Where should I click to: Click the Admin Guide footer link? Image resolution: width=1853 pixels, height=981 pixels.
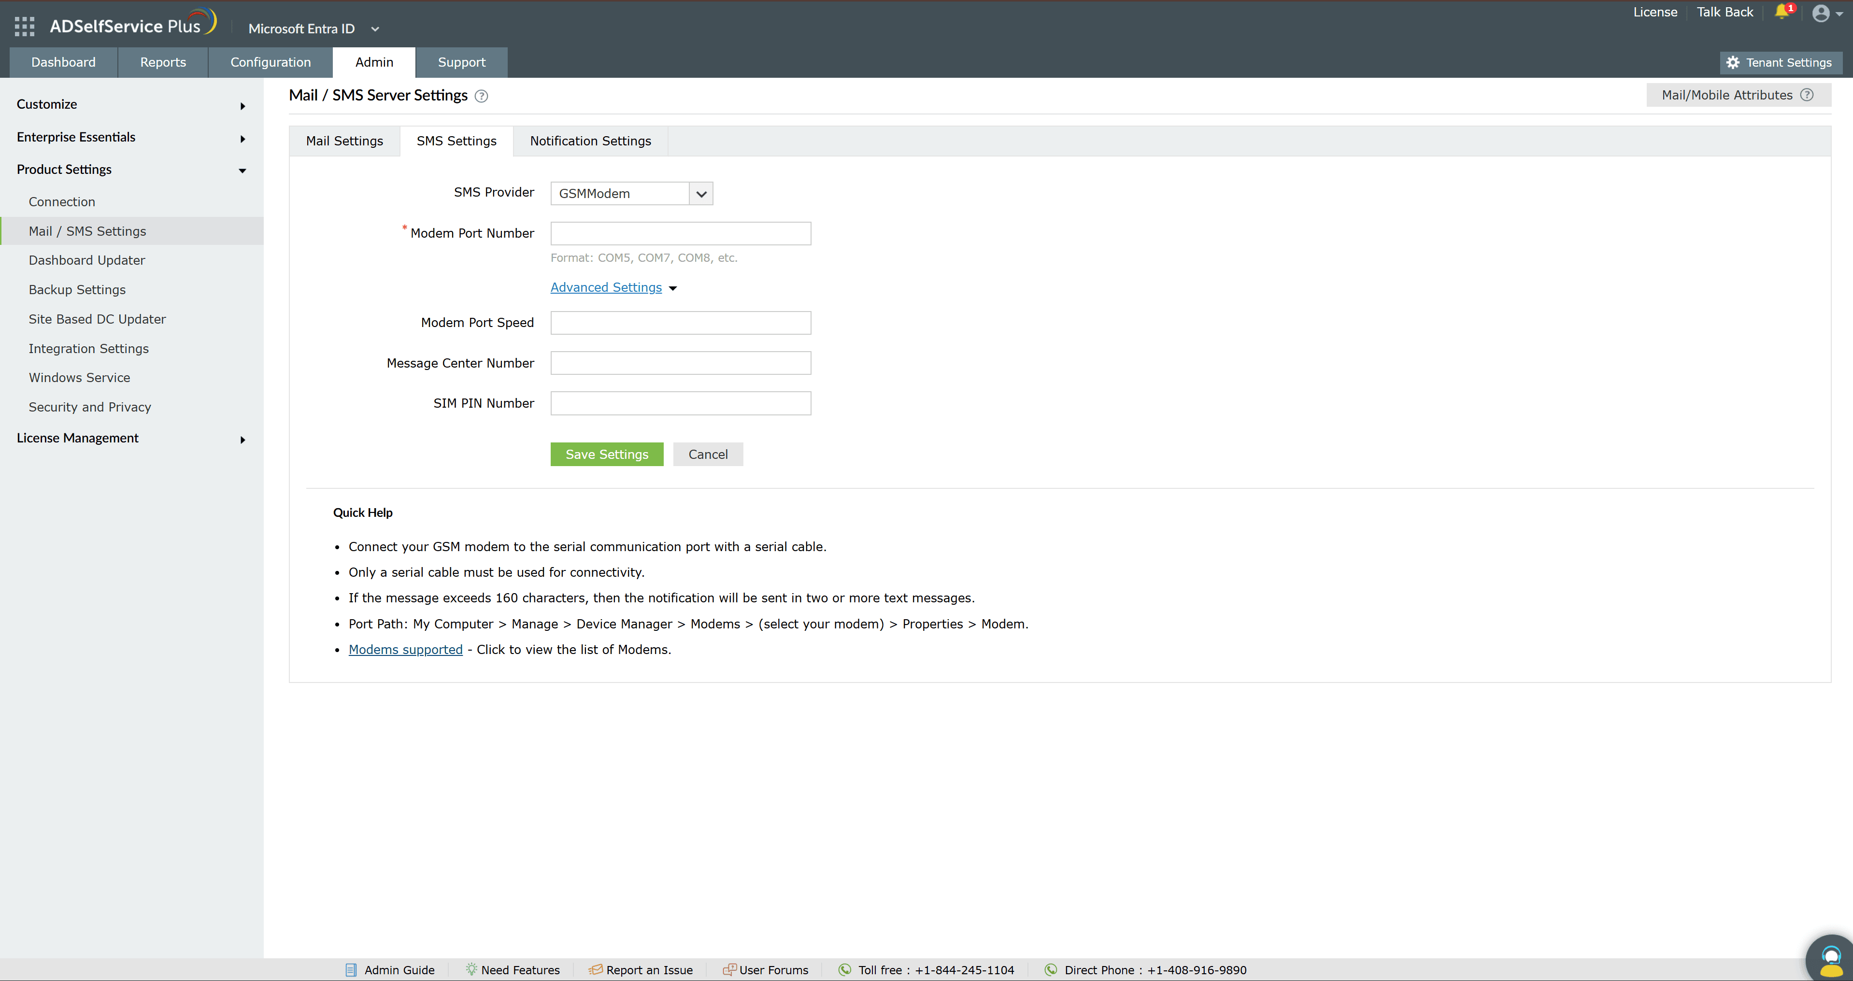click(399, 970)
